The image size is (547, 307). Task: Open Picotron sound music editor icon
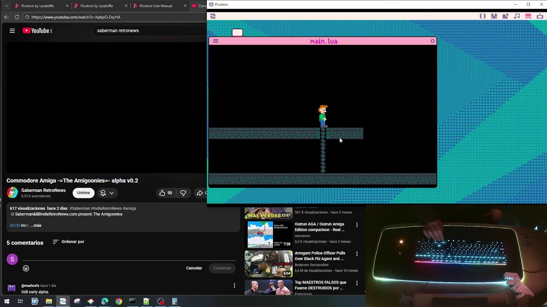click(x=517, y=16)
